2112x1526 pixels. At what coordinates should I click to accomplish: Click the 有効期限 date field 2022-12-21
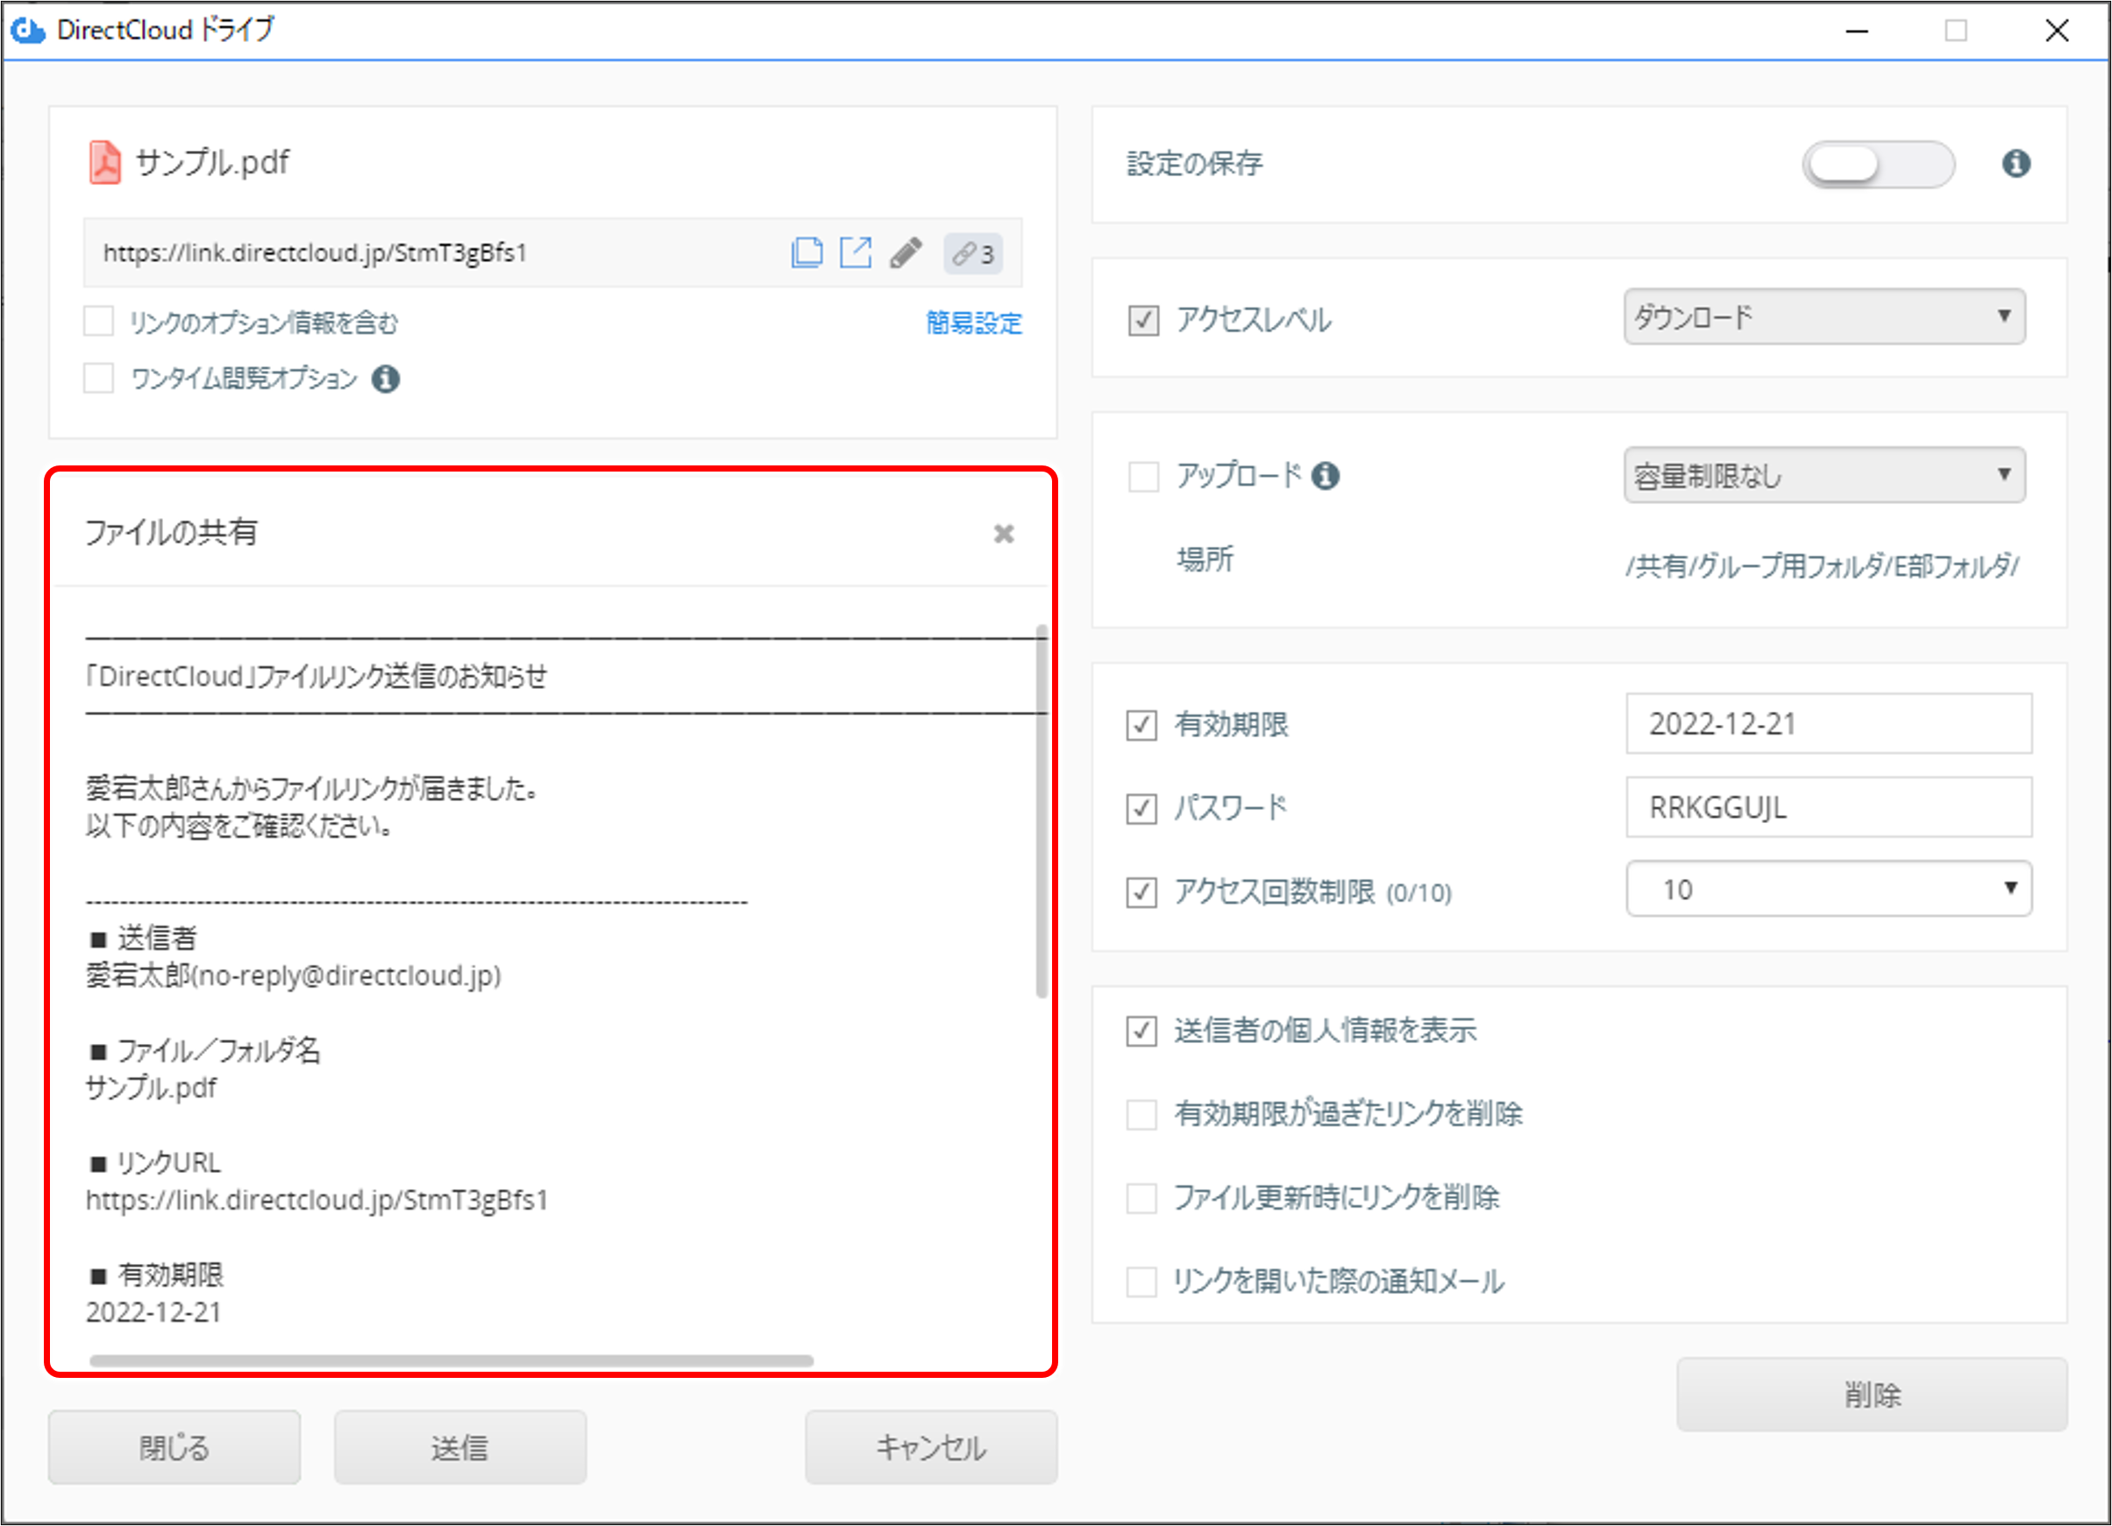[1828, 723]
